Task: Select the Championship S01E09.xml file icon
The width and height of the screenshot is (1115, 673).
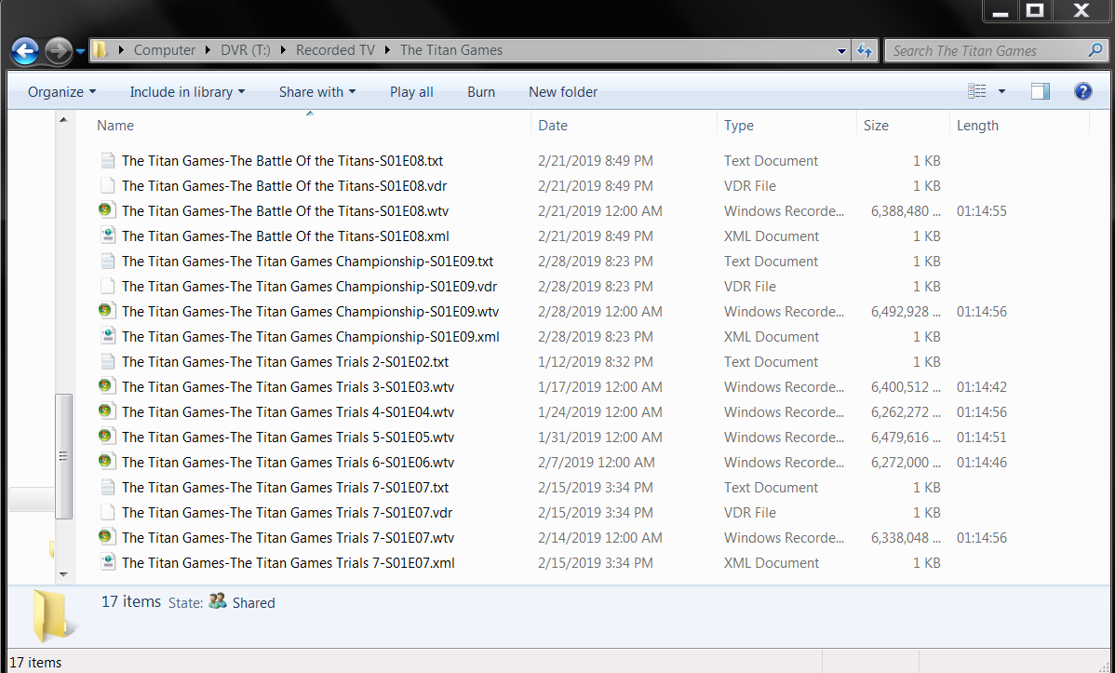Action: pos(108,336)
